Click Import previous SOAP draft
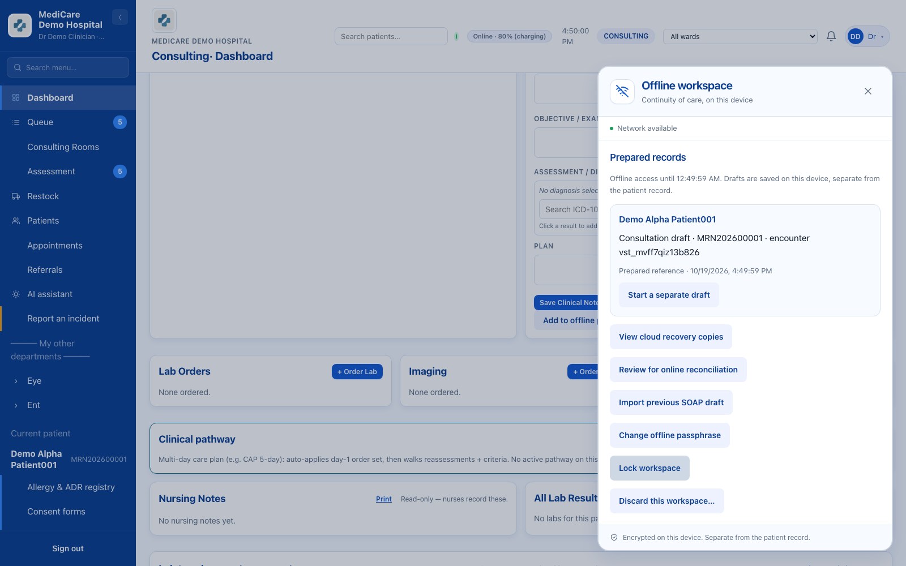Image resolution: width=906 pixels, height=566 pixels. tap(671, 402)
